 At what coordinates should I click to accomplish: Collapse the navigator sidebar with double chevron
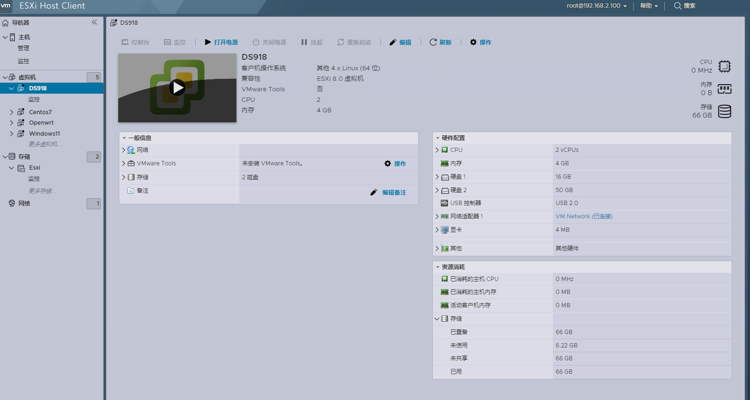pos(95,22)
